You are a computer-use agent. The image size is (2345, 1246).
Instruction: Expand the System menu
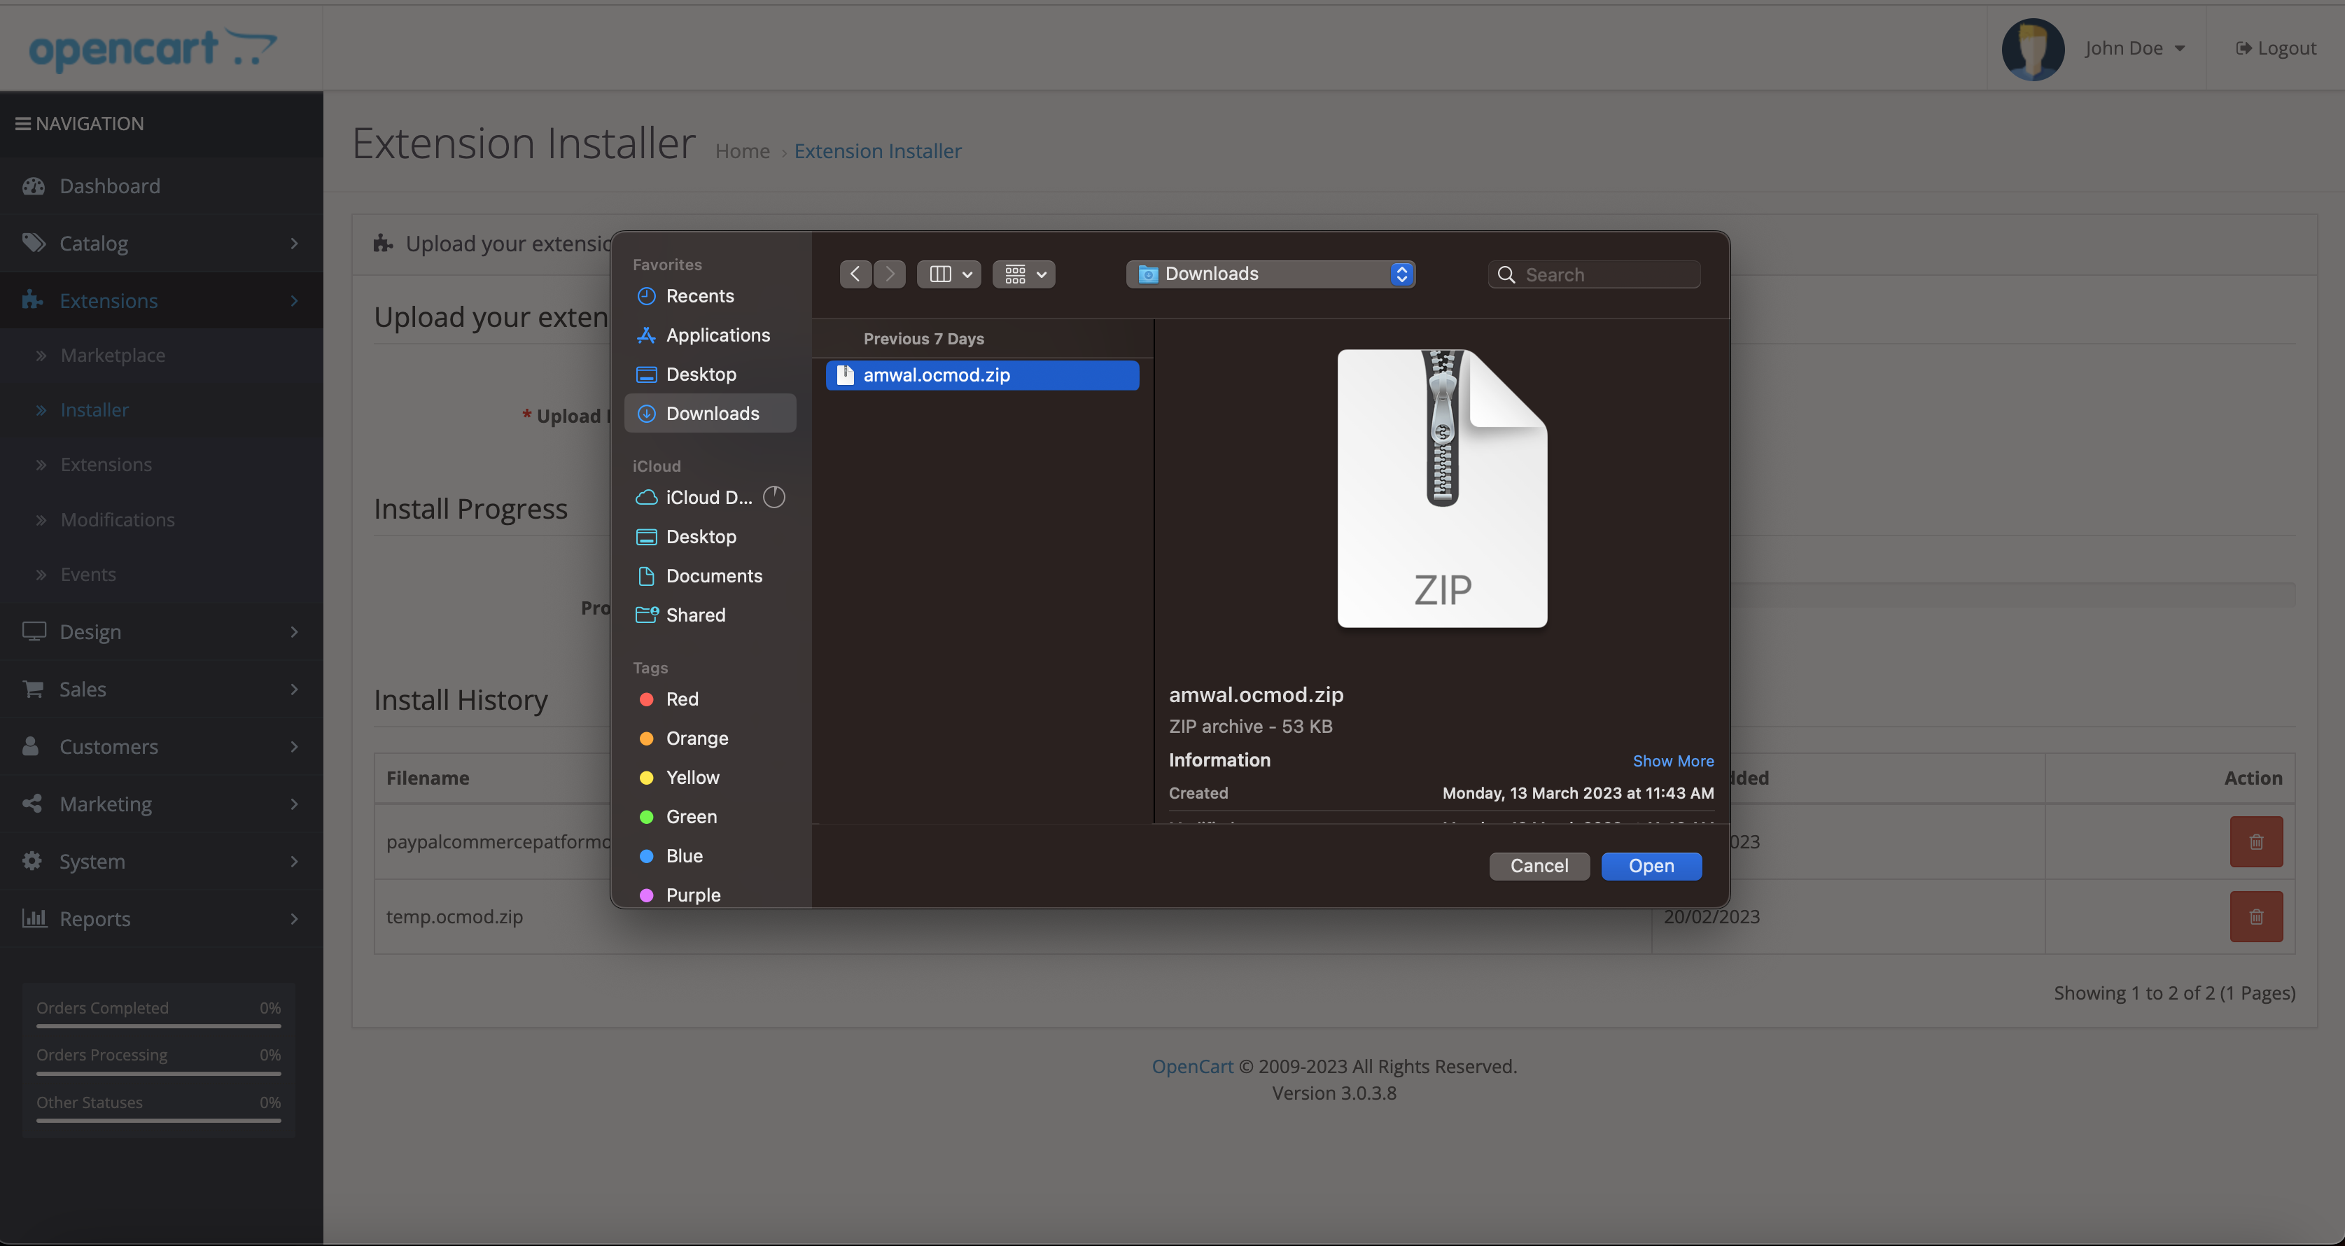click(x=161, y=861)
